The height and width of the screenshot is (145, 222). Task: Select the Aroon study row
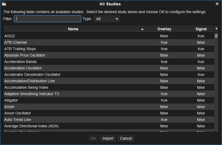109,107
